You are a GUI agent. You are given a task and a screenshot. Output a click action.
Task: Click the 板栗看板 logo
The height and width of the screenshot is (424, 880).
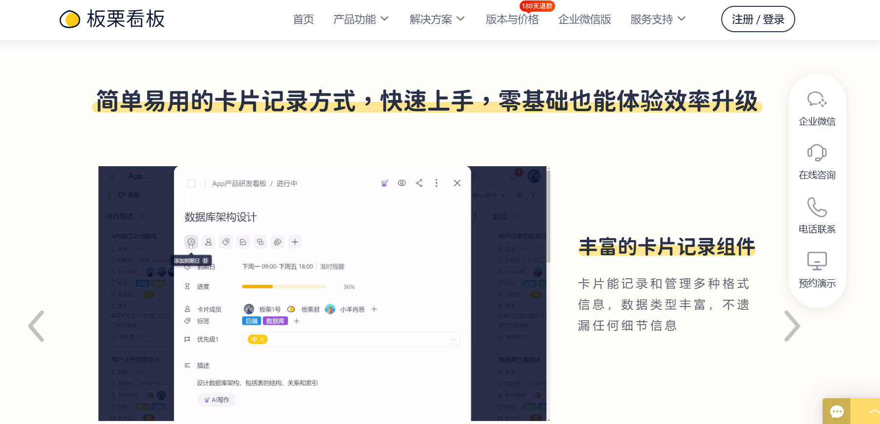112,19
